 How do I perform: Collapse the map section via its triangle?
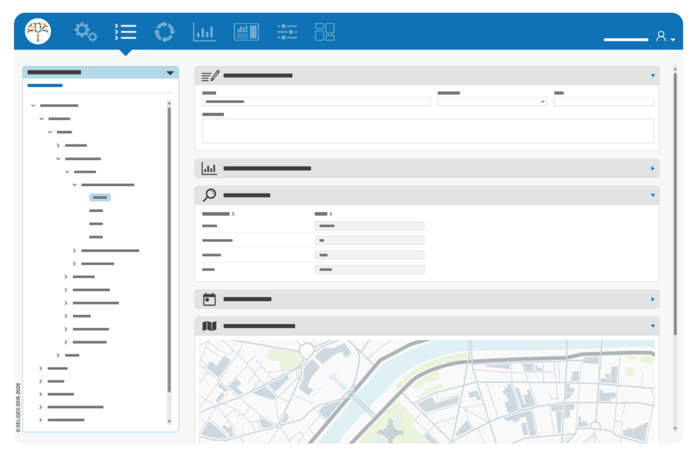(652, 326)
